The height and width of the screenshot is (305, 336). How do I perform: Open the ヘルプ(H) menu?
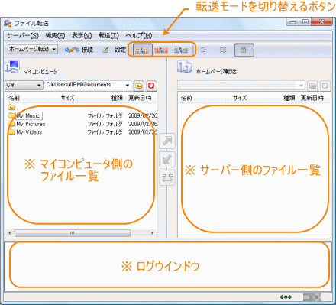(139, 36)
